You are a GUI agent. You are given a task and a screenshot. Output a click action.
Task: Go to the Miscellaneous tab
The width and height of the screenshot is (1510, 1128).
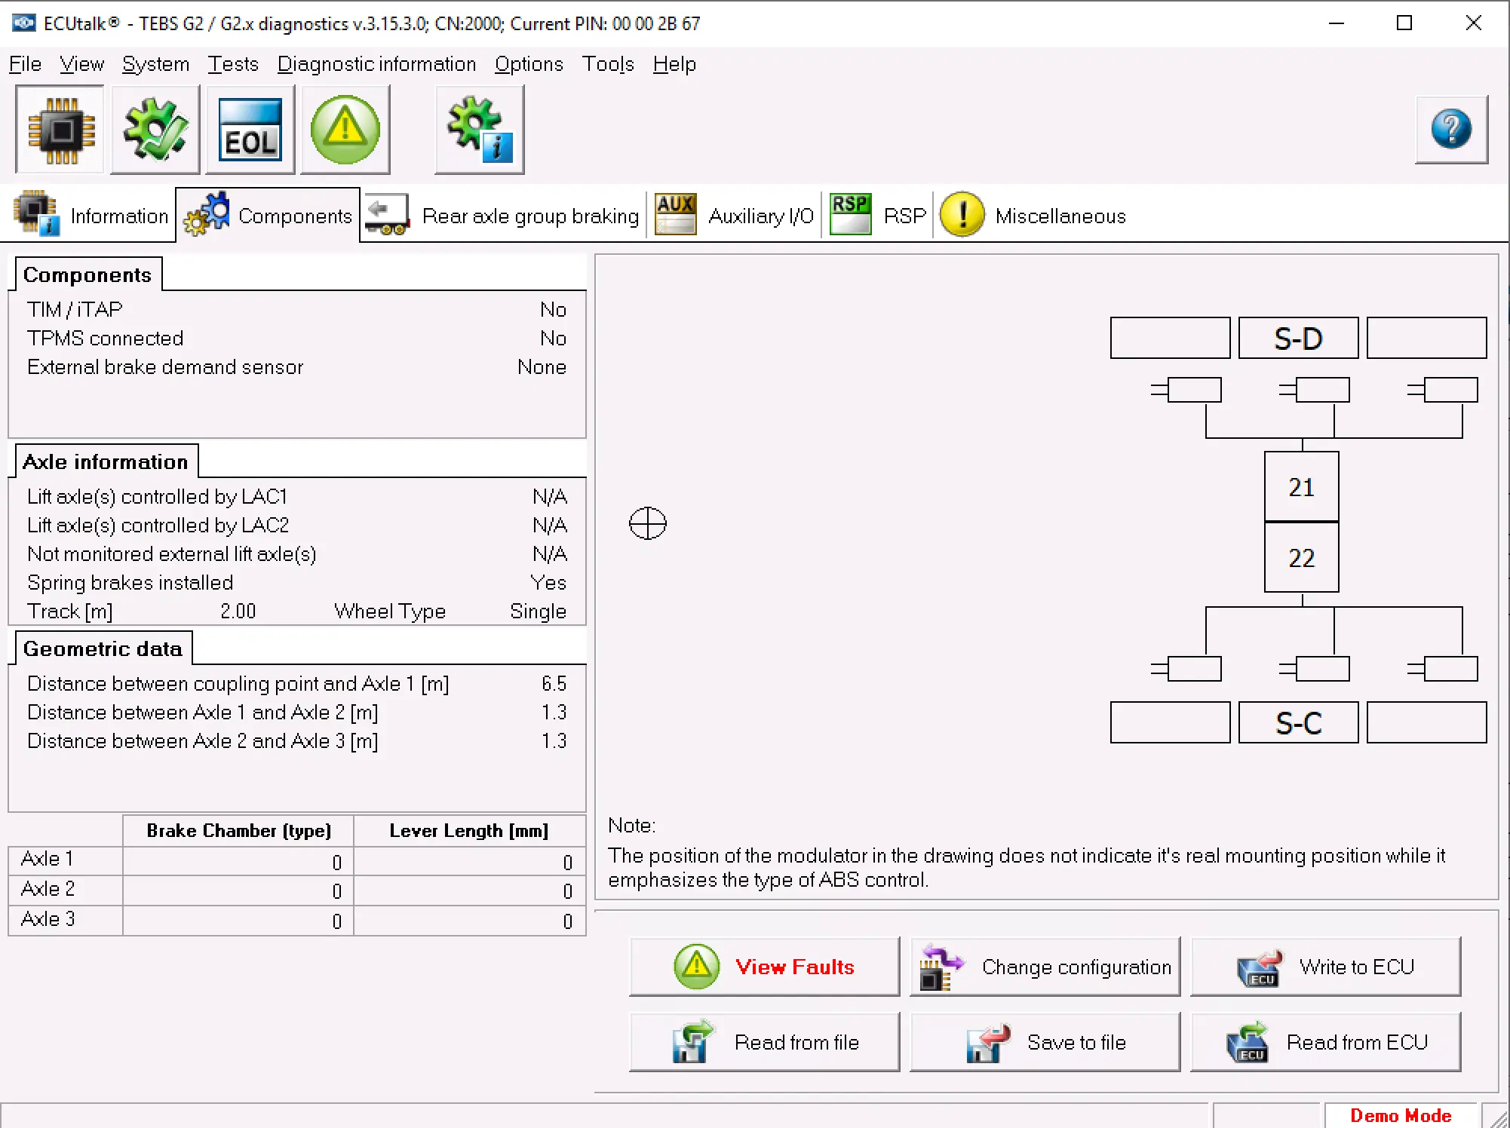pos(1033,216)
